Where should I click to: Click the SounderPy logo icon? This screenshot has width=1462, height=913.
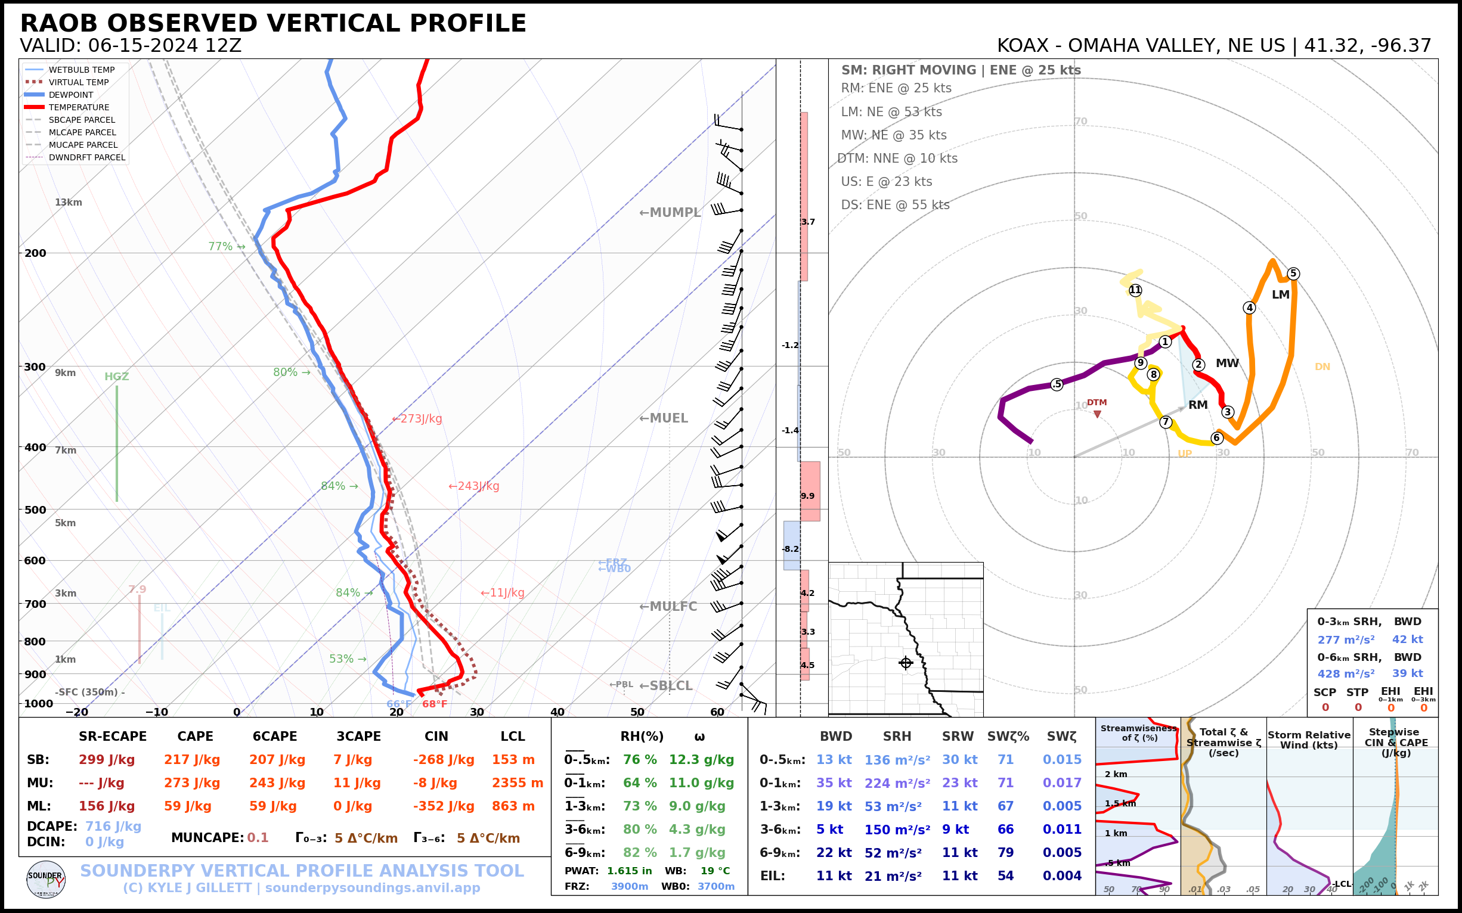point(46,879)
